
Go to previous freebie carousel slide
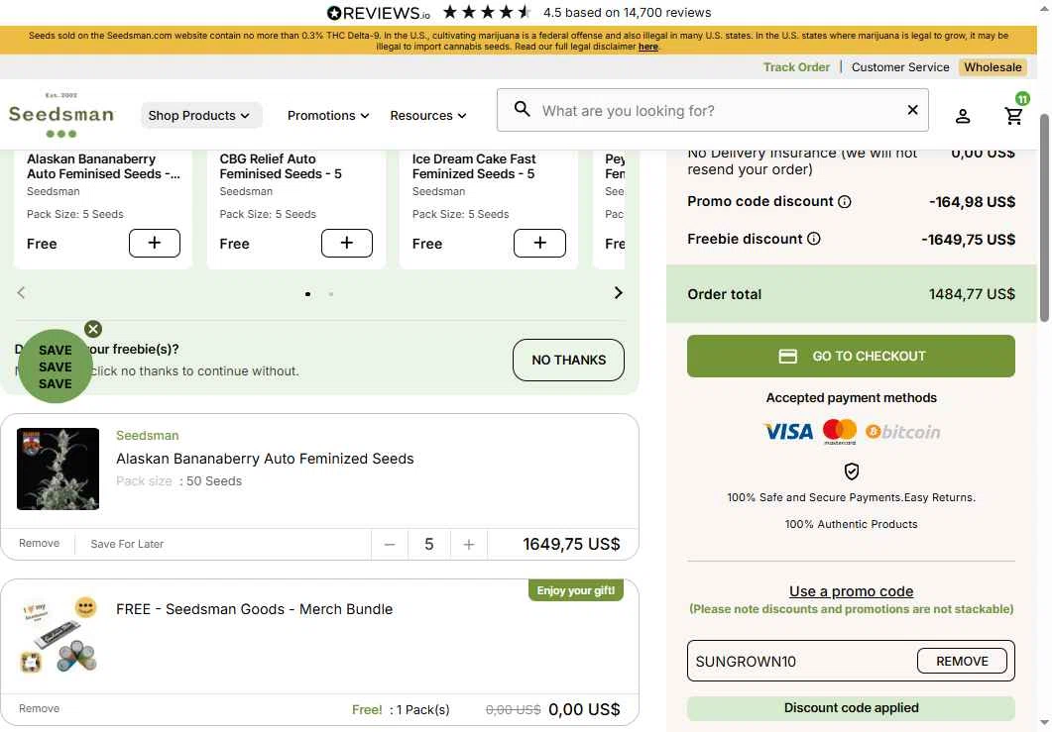pos(22,293)
